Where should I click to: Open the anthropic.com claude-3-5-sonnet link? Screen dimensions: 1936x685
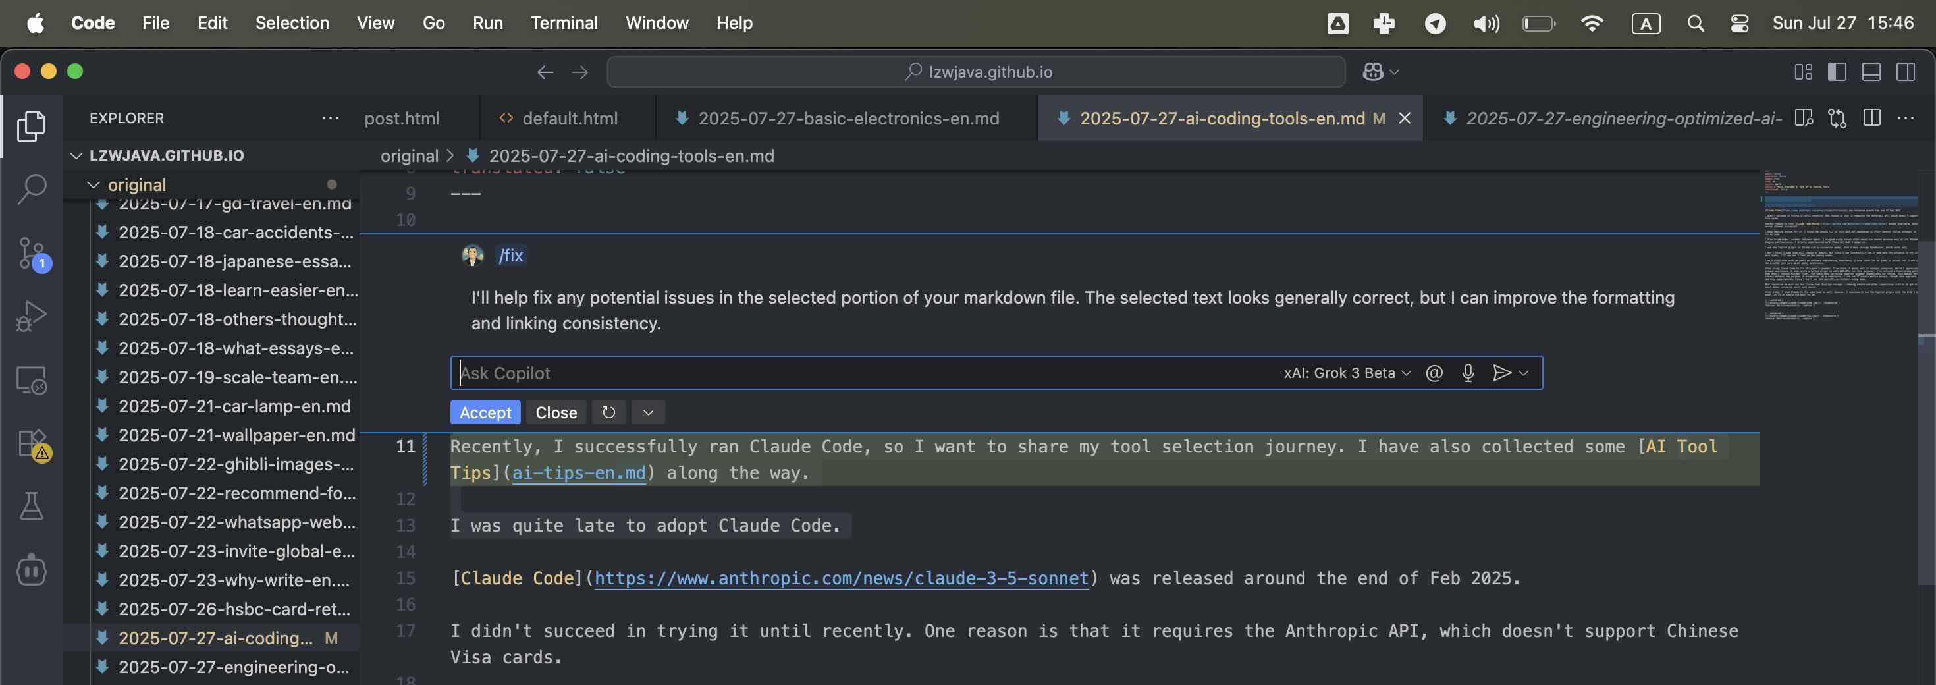pyautogui.click(x=841, y=578)
